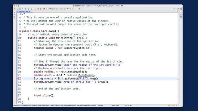This screenshot has width=198, height=111.
Task: Open the New file dropdown arrow
Action: 16,9
